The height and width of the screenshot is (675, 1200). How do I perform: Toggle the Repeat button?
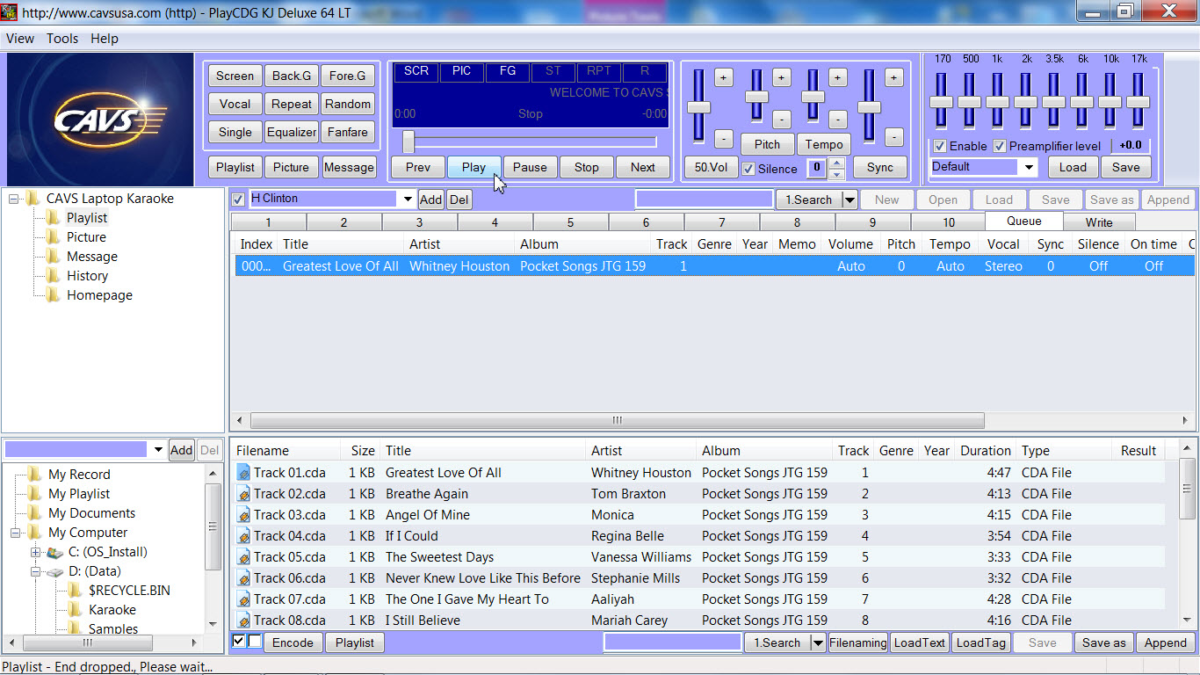(292, 104)
